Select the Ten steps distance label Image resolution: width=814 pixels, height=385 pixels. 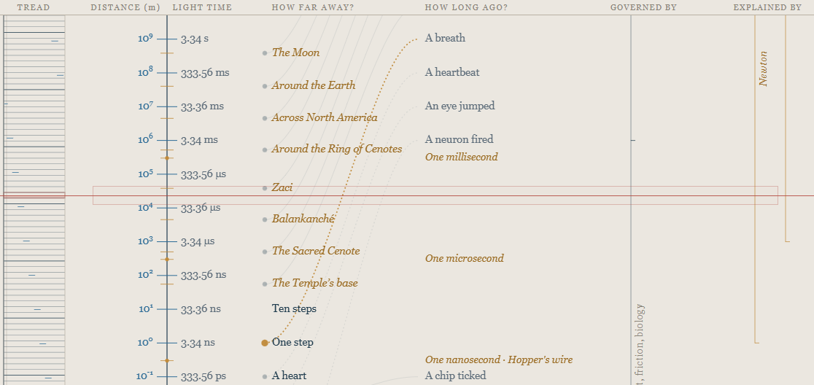pos(294,308)
